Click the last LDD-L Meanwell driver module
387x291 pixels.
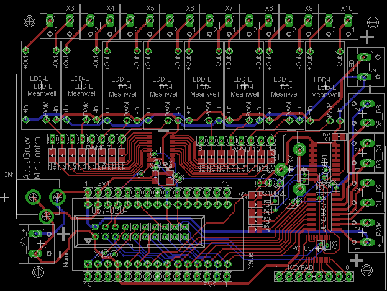(x=325, y=86)
